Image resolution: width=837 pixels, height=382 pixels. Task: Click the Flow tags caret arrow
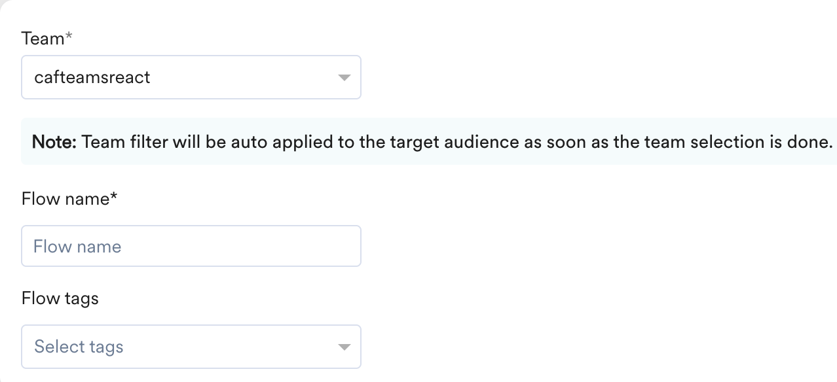pyautogui.click(x=344, y=347)
